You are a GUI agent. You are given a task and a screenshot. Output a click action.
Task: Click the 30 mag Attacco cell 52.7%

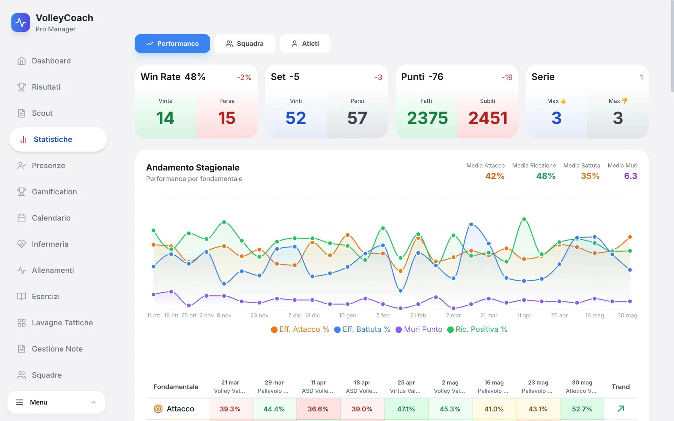coord(582,409)
